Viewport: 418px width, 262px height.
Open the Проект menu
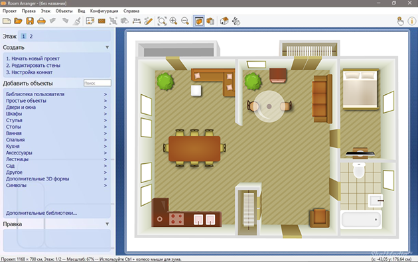(x=9, y=11)
